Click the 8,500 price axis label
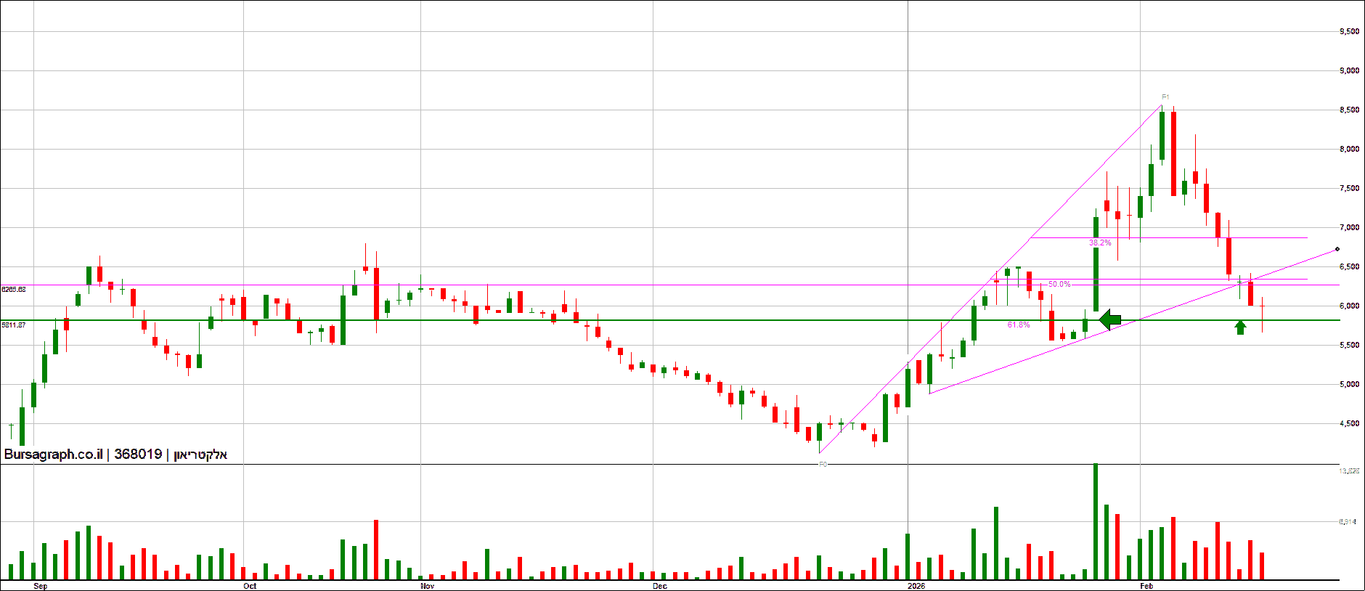This screenshot has width=1365, height=591. [x=1350, y=110]
